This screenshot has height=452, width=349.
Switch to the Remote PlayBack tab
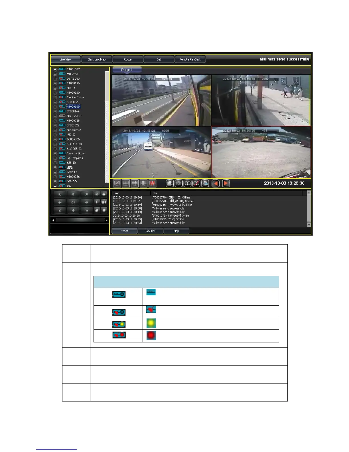pyautogui.click(x=190, y=59)
